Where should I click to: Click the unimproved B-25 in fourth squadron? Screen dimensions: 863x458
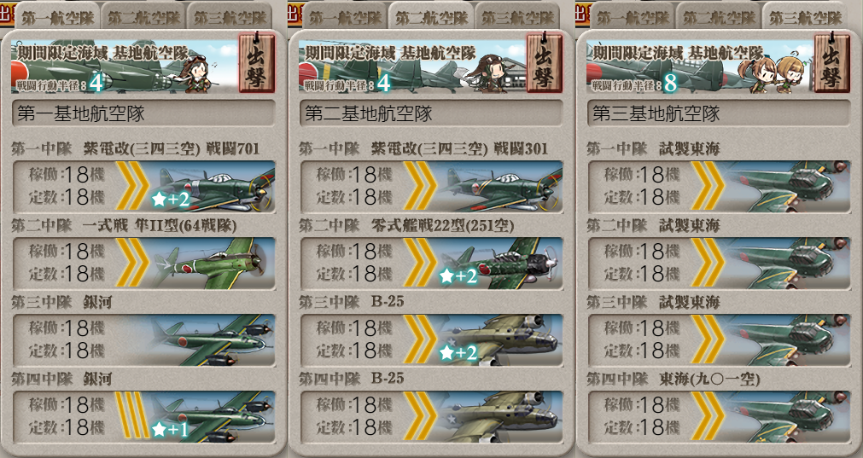click(x=500, y=417)
